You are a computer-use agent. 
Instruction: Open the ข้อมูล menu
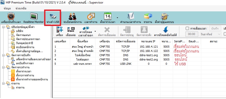pyautogui.click(x=7, y=8)
